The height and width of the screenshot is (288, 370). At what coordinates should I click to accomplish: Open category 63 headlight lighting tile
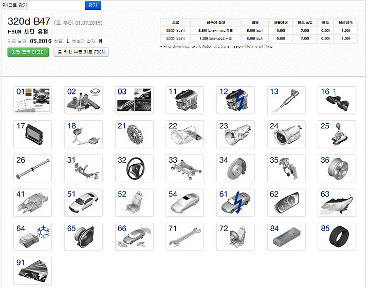pyautogui.click(x=337, y=203)
